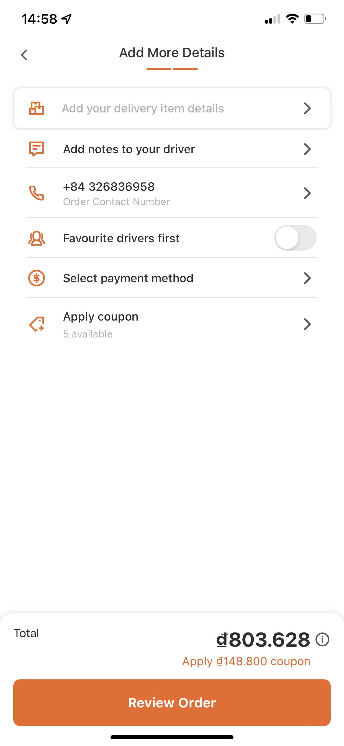Tap the dollar coin payment icon

tap(37, 278)
